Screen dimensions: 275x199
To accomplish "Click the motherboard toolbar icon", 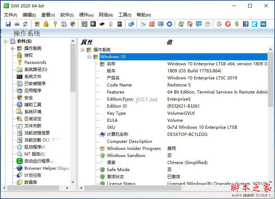I will [x=84, y=24].
